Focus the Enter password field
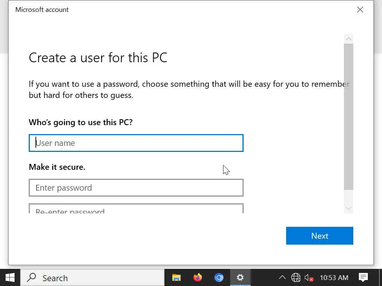 pos(136,188)
